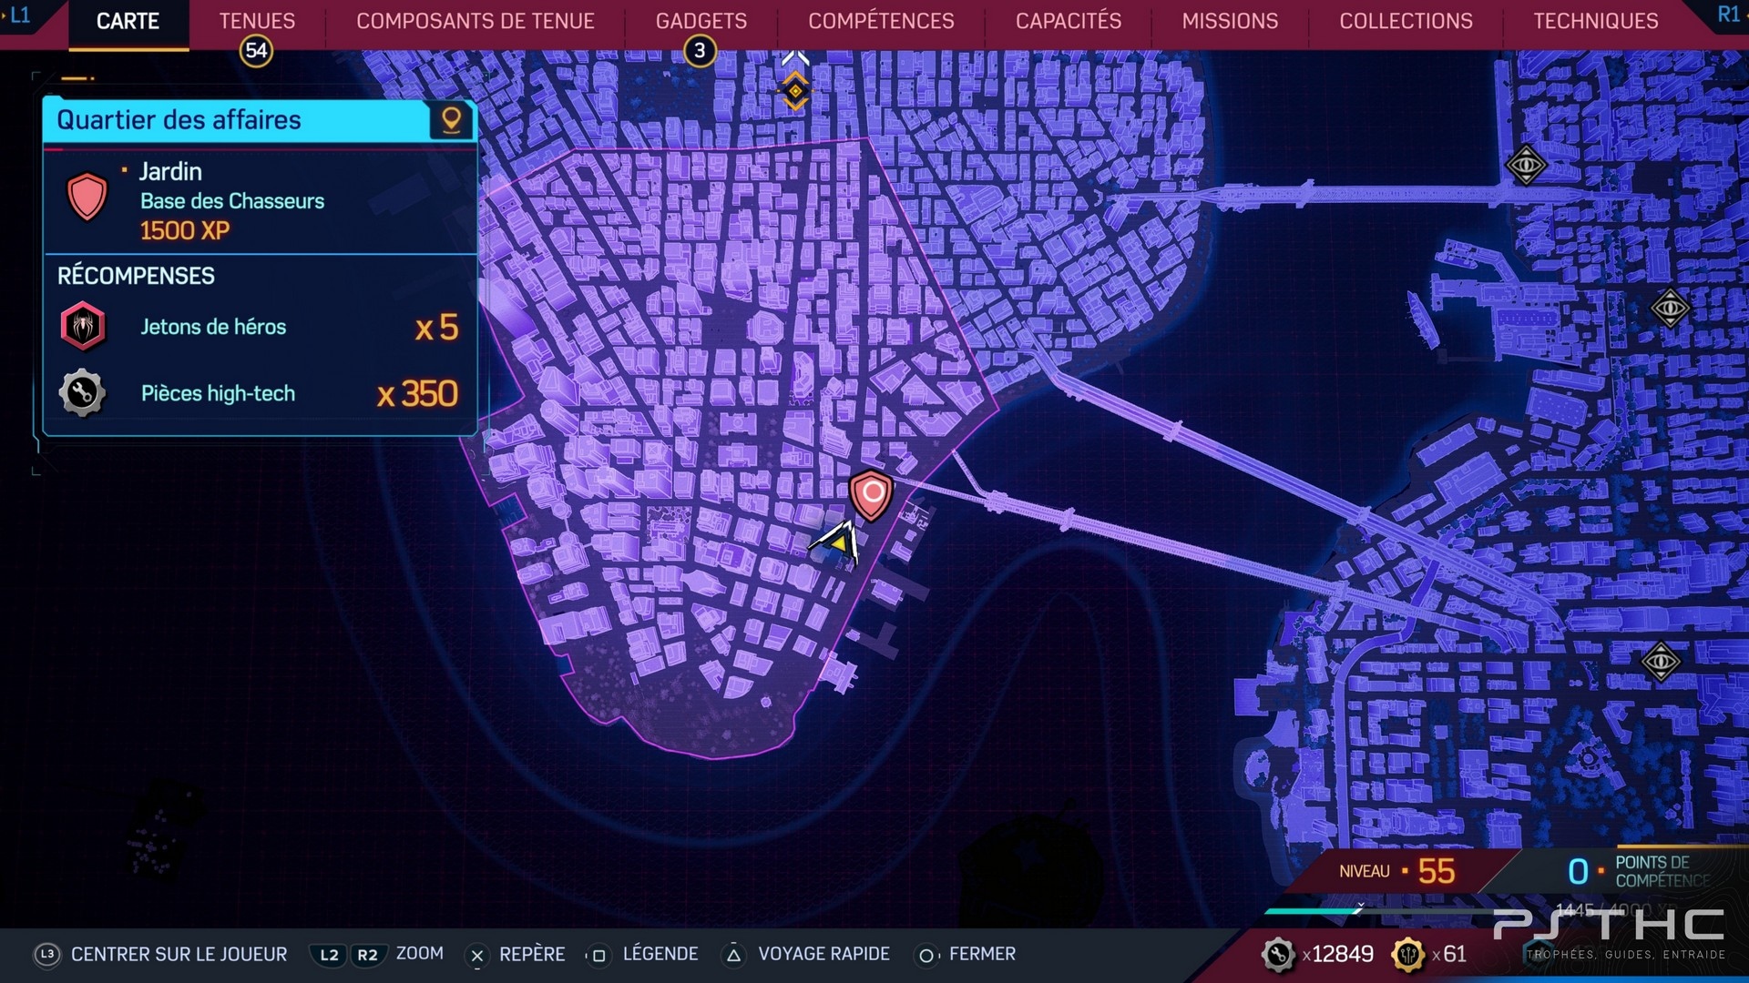Click FERMER to close the map
Viewport: 1749px width, 983px height.
coord(982,954)
